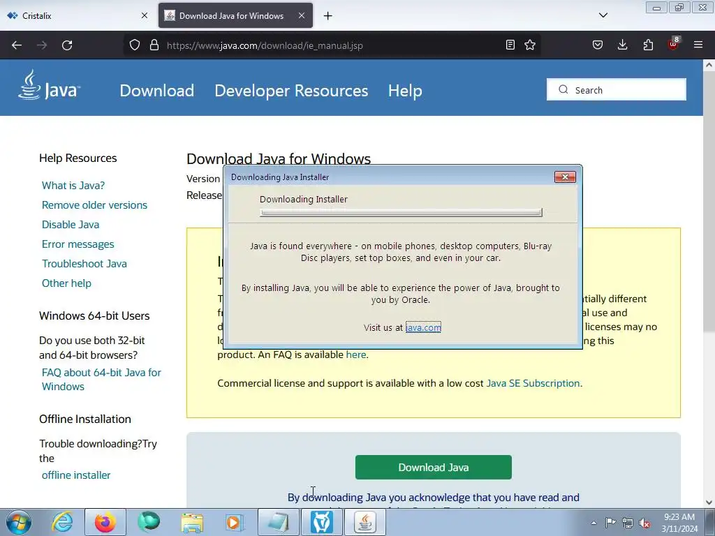Open the green globe taskbar app
The height and width of the screenshot is (536, 715).
(149, 522)
